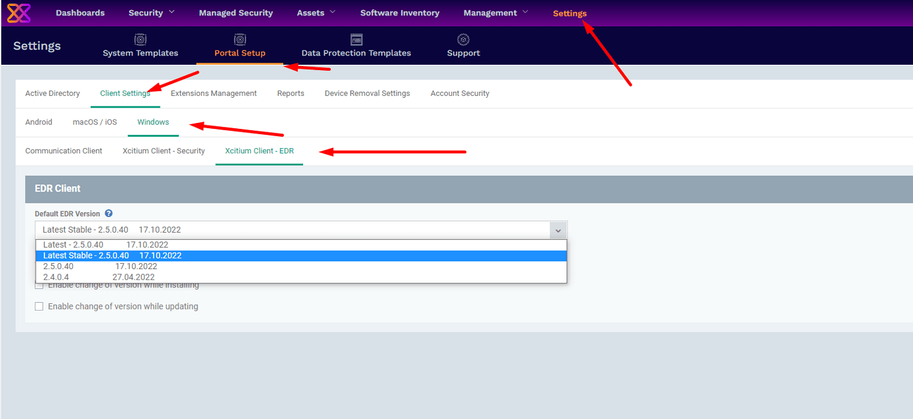
Task: Expand the Management navigation dropdown
Action: [x=496, y=13]
